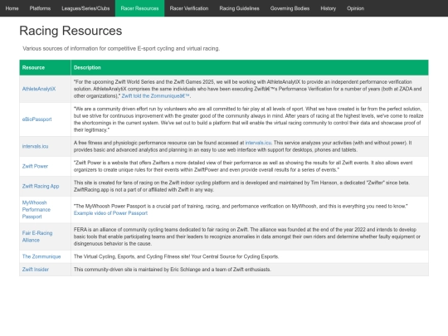Open Leagues/Series/Clubs in the navigation bar
The width and height of the screenshot is (448, 336).
coord(85,8)
